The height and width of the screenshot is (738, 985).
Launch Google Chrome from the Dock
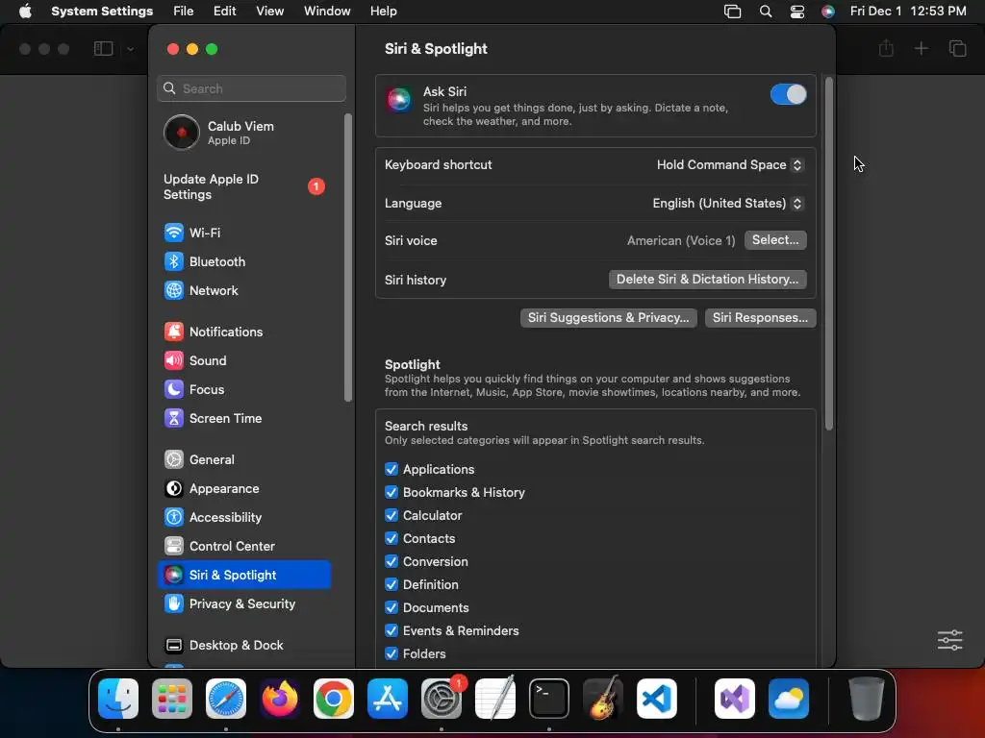click(334, 699)
